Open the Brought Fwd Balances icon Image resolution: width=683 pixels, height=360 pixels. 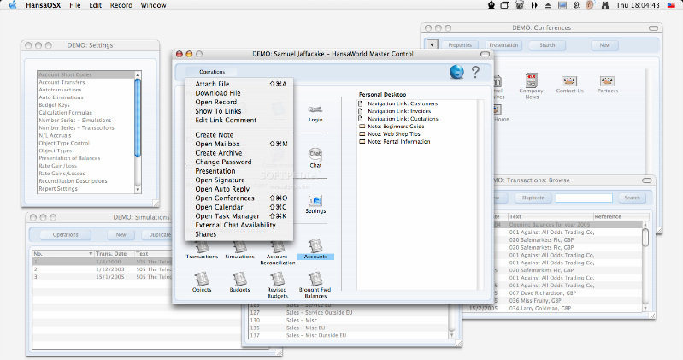315,279
